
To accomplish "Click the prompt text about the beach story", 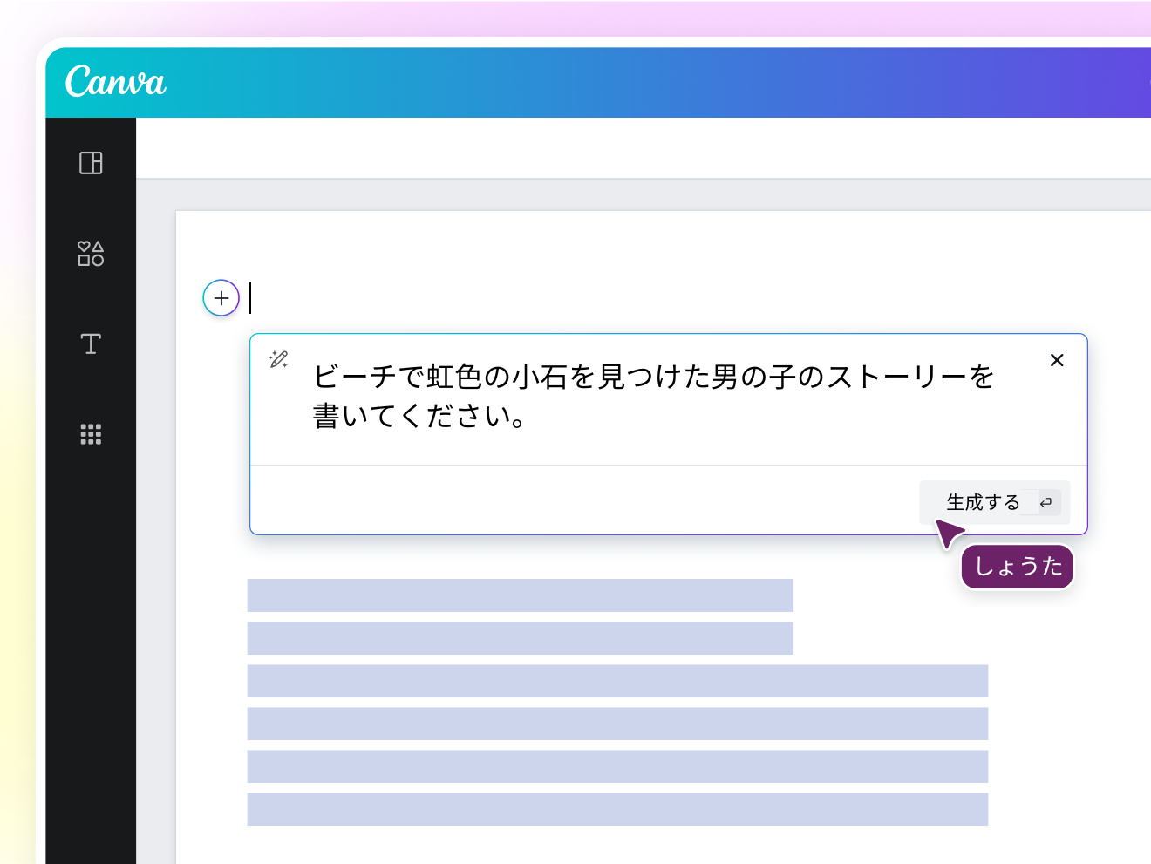I will [x=654, y=377].
